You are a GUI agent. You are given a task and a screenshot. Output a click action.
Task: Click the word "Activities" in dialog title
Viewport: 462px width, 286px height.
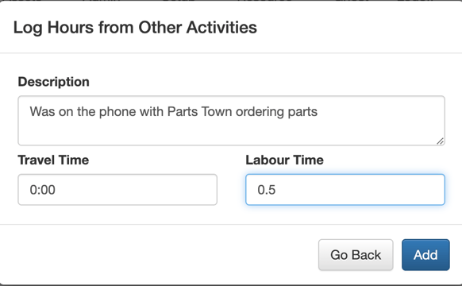point(221,28)
